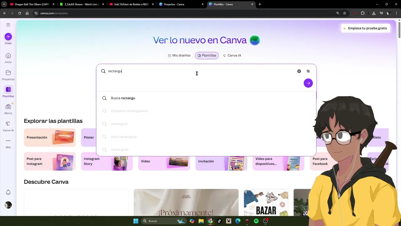Image resolution: width=401 pixels, height=226 pixels.
Task: Open Chrome extensions puzzle icon
Action: [x=363, y=13]
